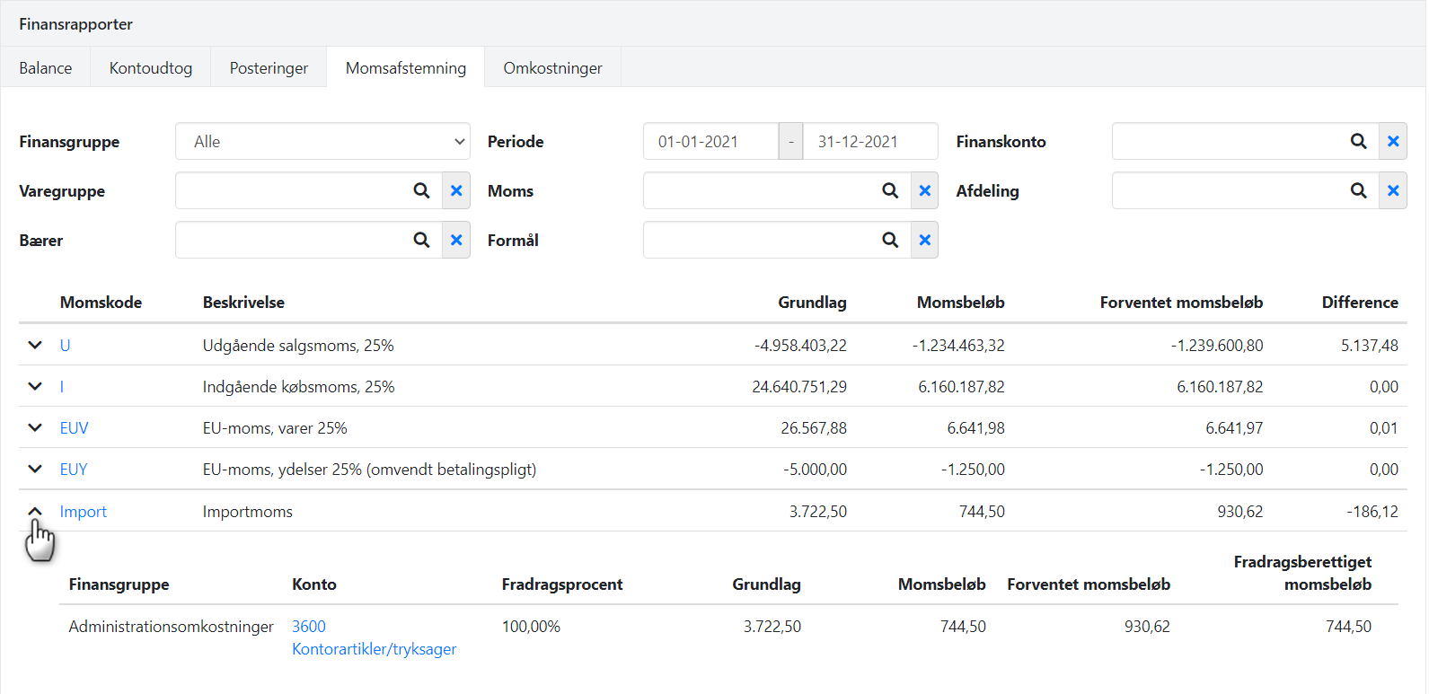Open the Finansgruppe dropdown
This screenshot has width=1429, height=694.
coord(322,141)
